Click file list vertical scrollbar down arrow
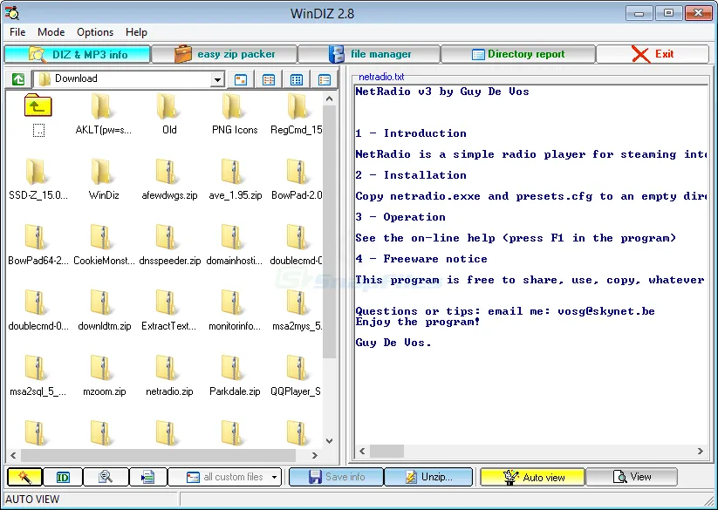This screenshot has height=510, width=718. click(329, 441)
